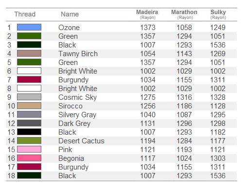The height and width of the screenshot is (186, 243).
Task: Click the Madeira (Rayon) column header
Action: 147,14
